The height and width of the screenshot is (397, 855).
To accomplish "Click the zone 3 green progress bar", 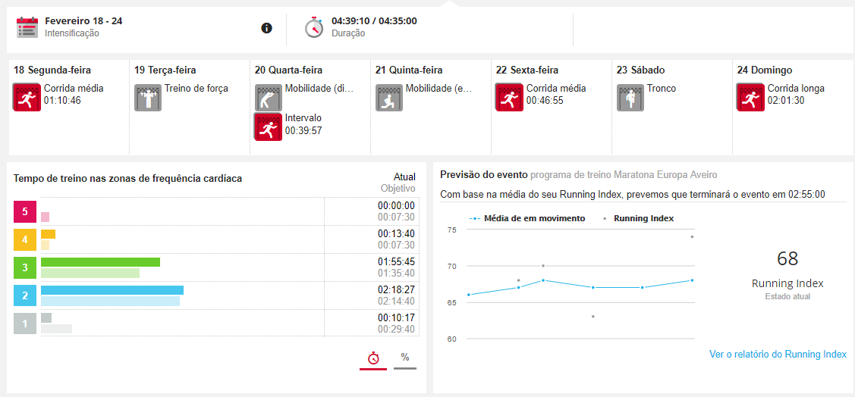I will tap(100, 262).
